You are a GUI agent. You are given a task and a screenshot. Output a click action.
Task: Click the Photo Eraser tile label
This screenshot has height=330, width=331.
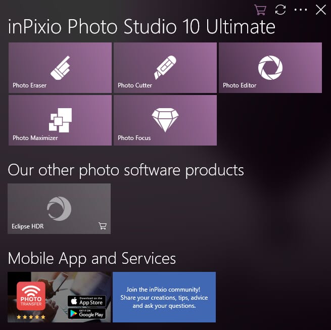click(29, 85)
